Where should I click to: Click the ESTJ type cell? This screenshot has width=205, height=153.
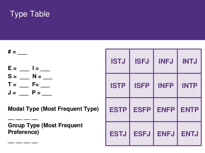[x=118, y=134]
